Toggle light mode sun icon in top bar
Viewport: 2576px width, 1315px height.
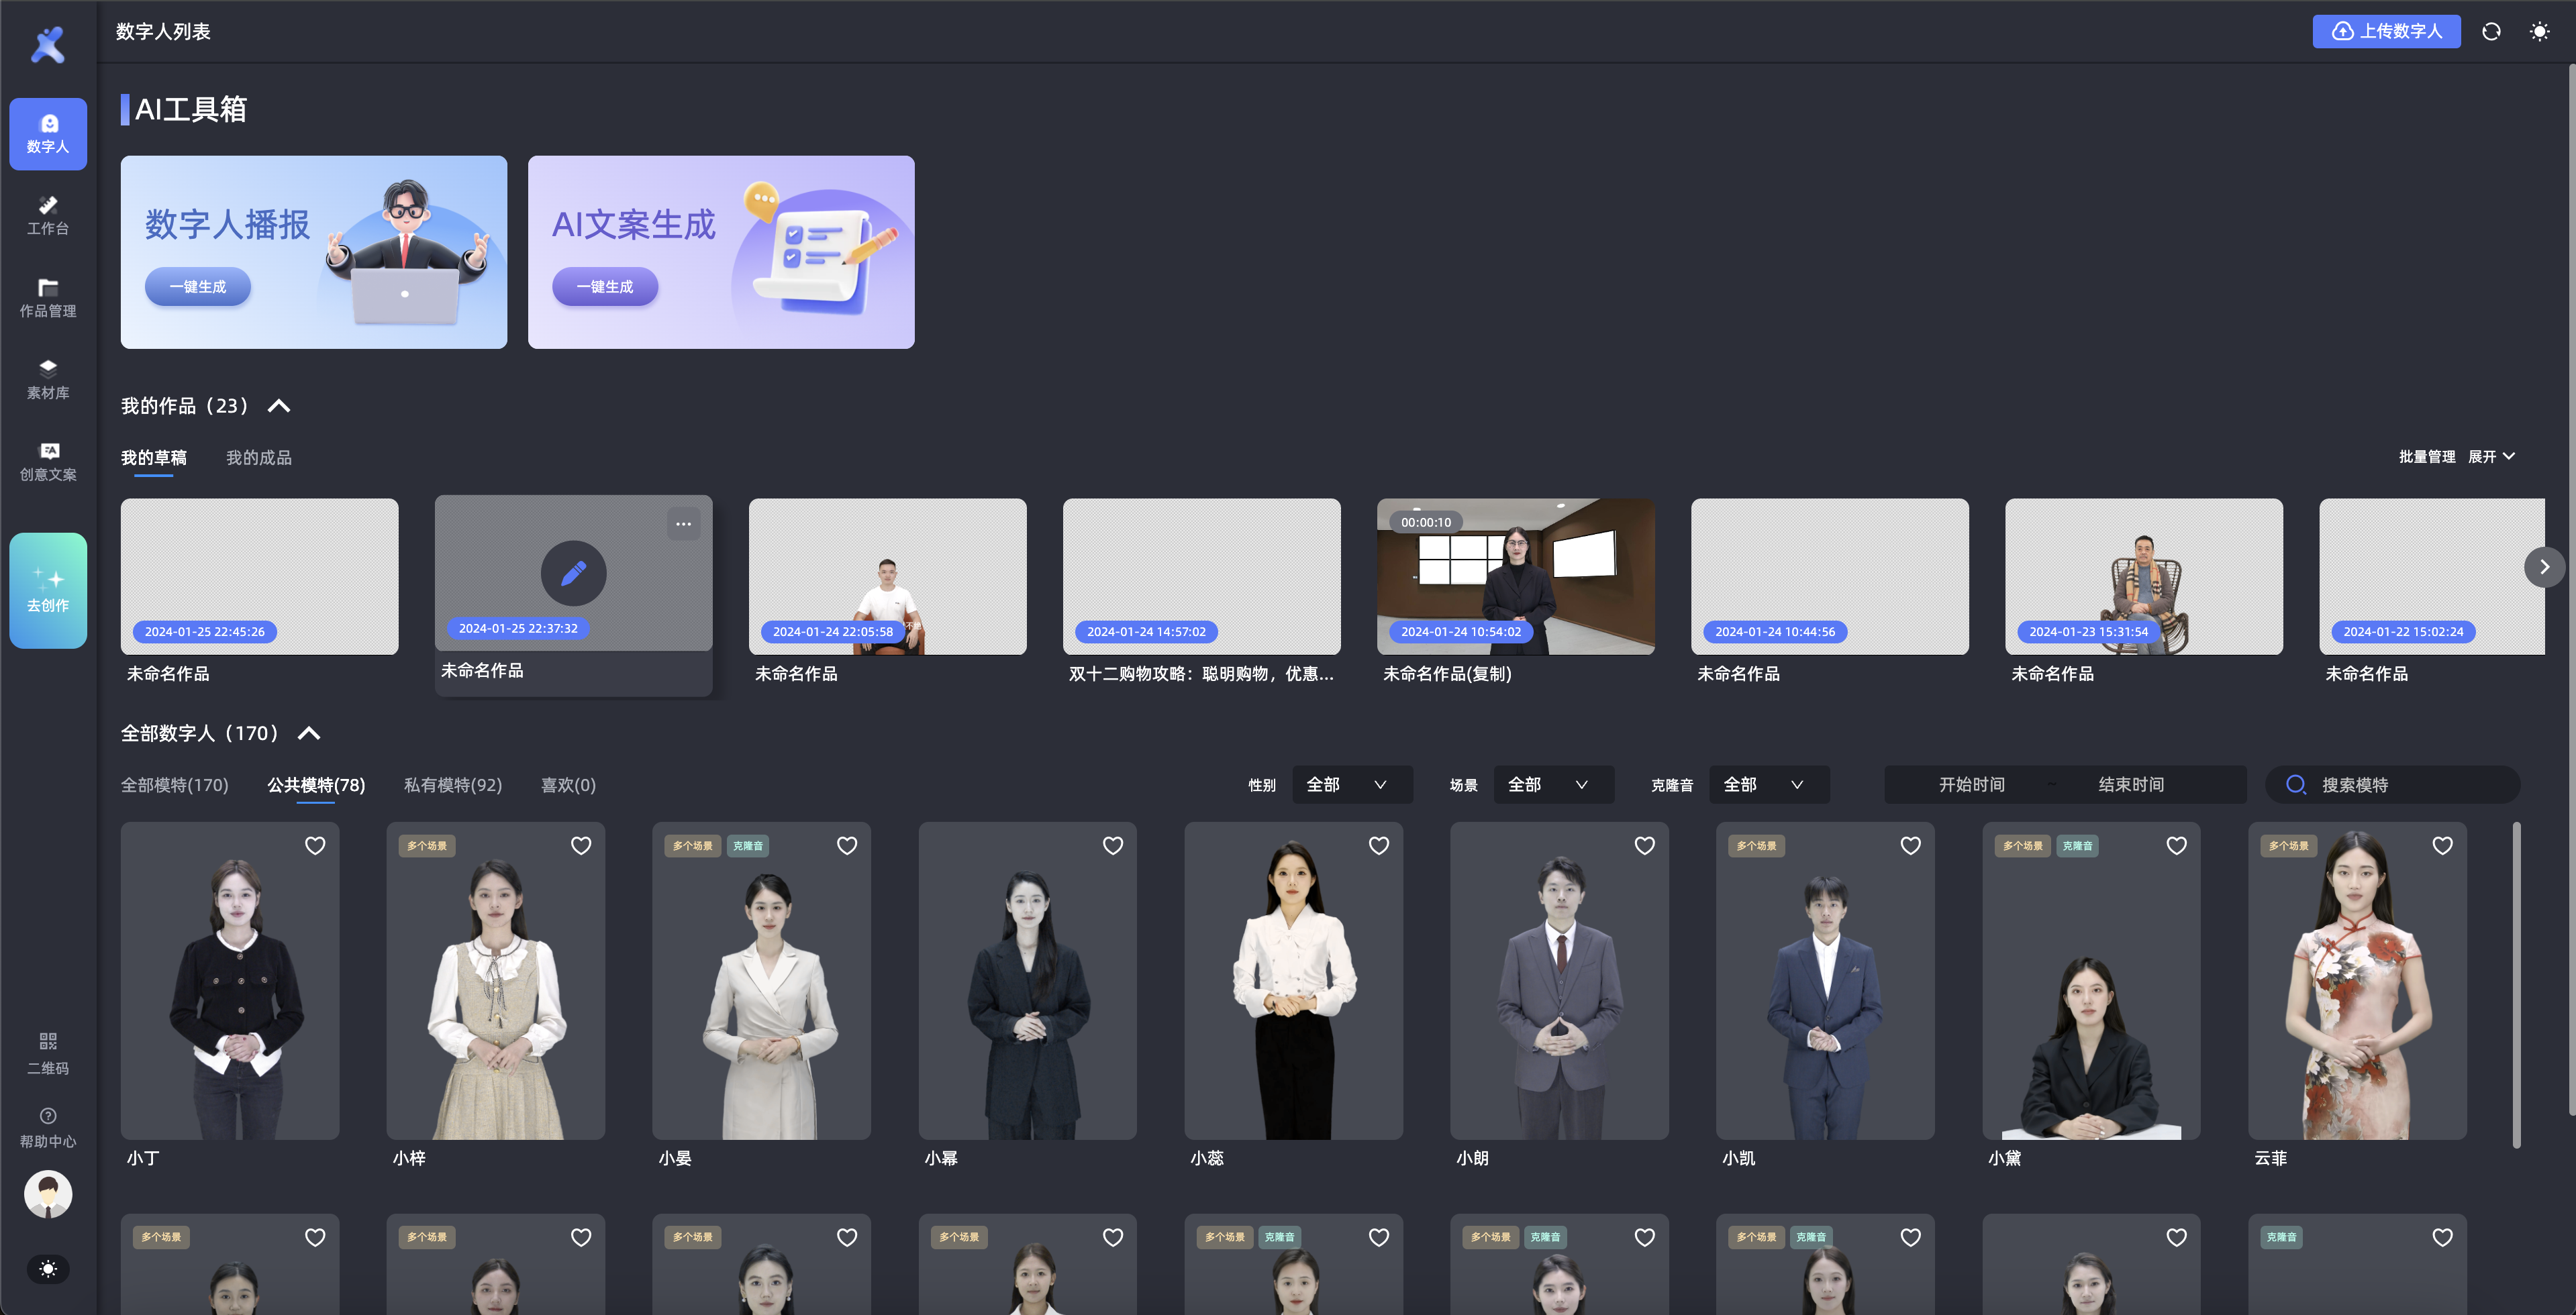pos(2539,32)
